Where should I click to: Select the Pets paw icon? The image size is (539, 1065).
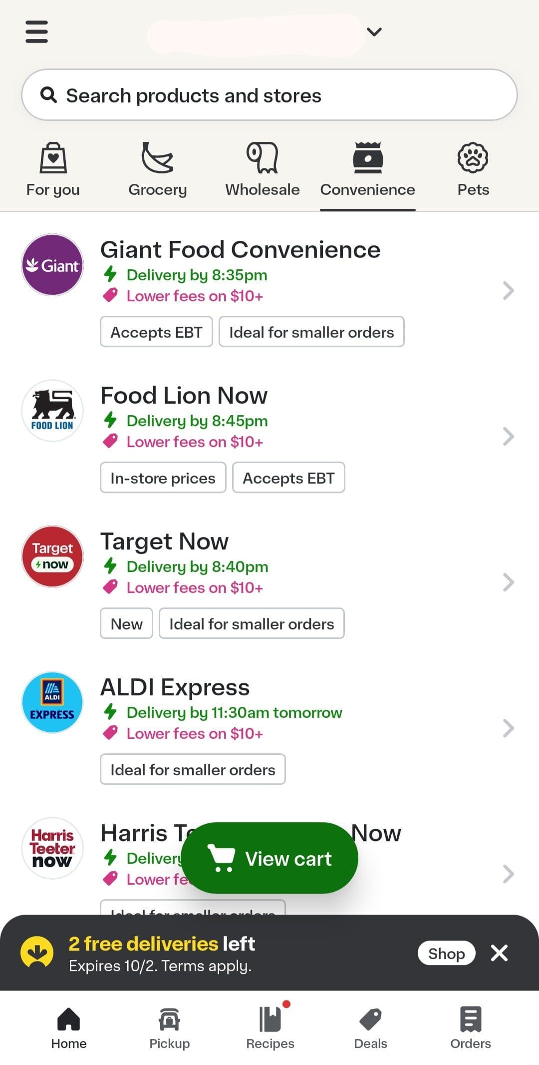[473, 158]
